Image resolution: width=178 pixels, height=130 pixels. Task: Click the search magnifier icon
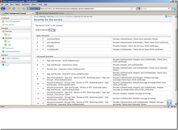[x=169, y=9]
